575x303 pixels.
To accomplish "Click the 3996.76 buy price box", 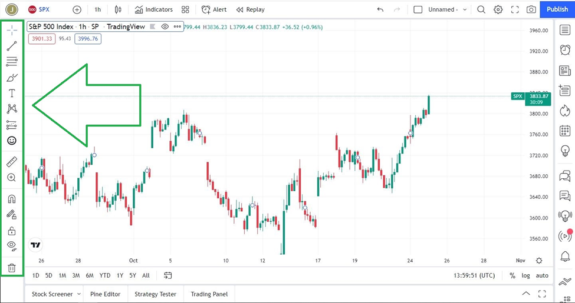I will (88, 38).
